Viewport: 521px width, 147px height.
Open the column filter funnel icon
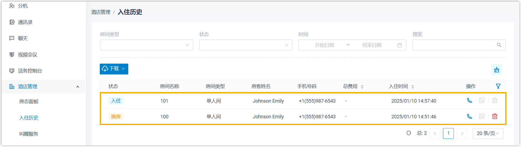[498, 86]
